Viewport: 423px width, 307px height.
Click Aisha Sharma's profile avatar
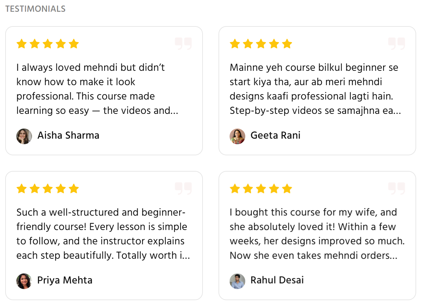coord(24,136)
